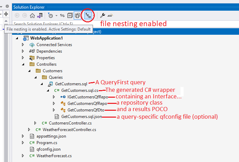The image size is (239, 162).
Task: Toggle the Show All Files button
Action: coord(77,15)
